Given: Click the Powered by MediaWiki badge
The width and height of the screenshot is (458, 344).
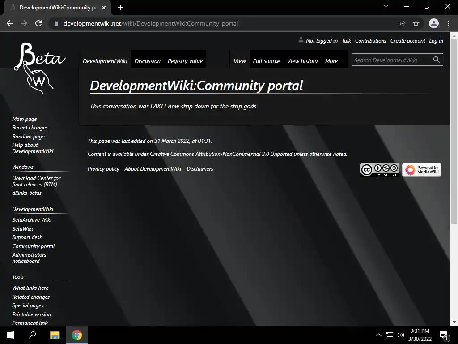Looking at the screenshot, I should (x=422, y=170).
